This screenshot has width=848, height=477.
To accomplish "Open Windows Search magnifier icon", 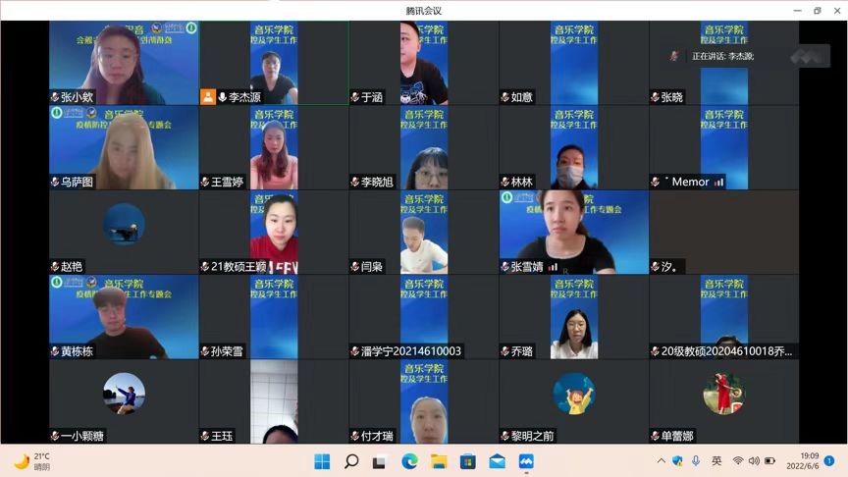I will point(351,461).
